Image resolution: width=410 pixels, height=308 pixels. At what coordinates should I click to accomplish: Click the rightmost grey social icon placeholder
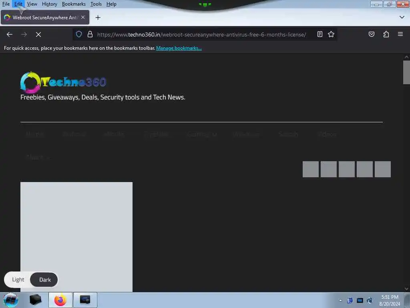pyautogui.click(x=382, y=169)
